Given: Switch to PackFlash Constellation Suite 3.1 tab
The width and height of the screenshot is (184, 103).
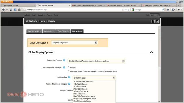Looking at the screenshot, I should pyautogui.click(x=89, y=5).
